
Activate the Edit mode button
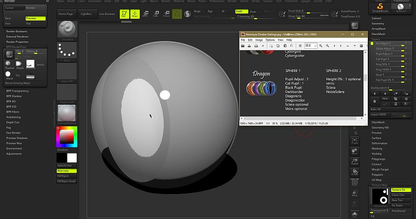coord(124,14)
